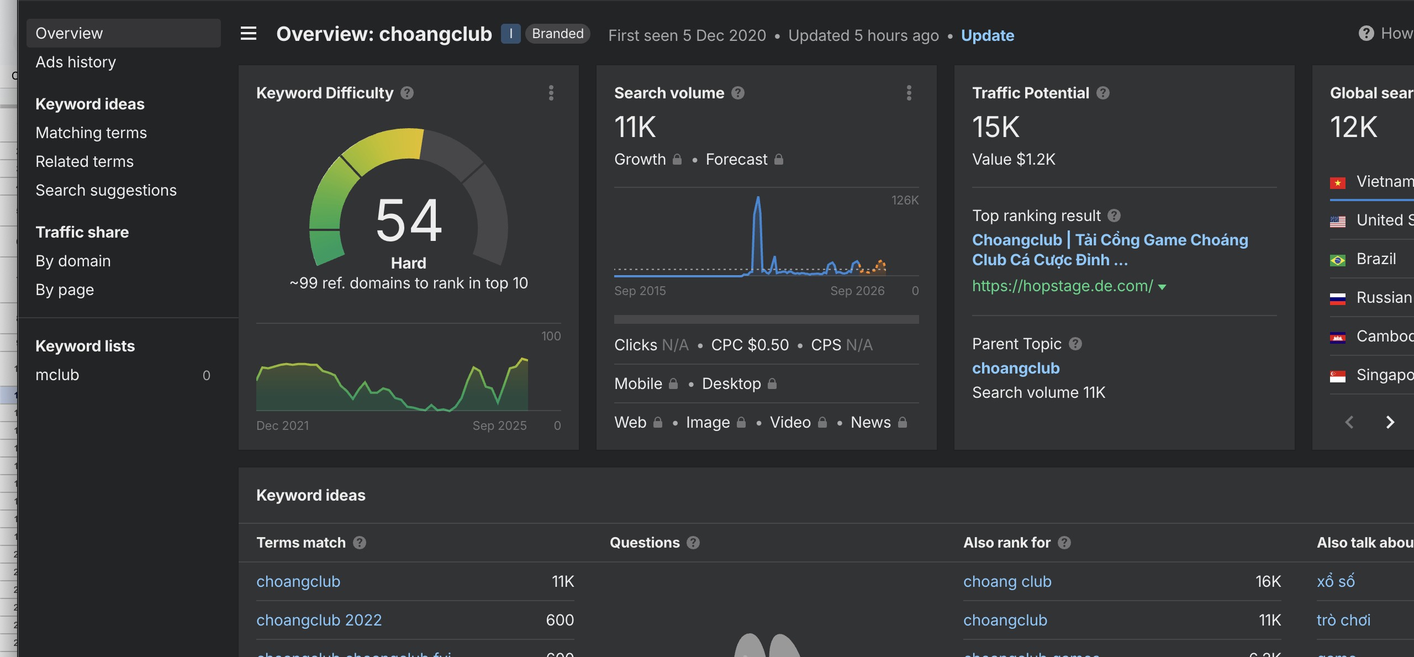The image size is (1414, 657).
Task: Go to previous countries page chevron
Action: 1349,423
